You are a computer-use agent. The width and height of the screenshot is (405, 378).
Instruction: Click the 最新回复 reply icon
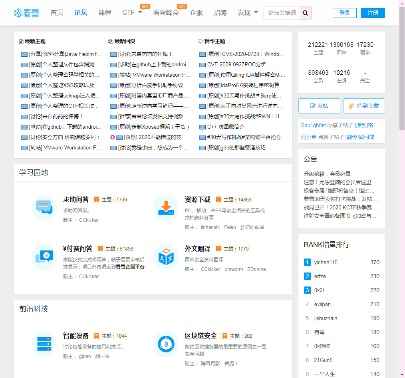111,41
